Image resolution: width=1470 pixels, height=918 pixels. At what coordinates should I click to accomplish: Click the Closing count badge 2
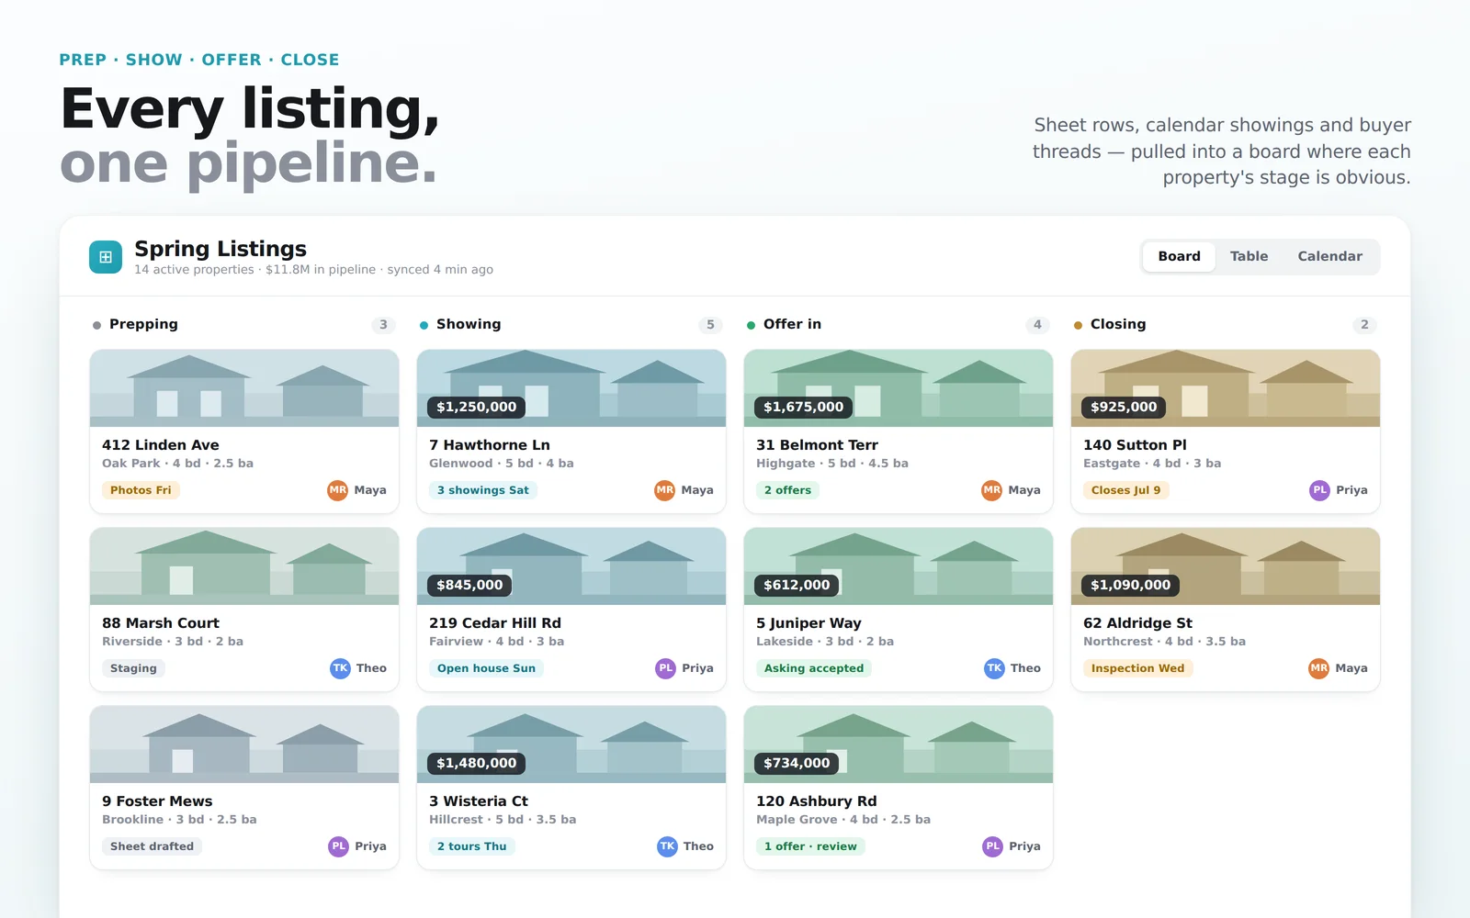pyautogui.click(x=1364, y=325)
